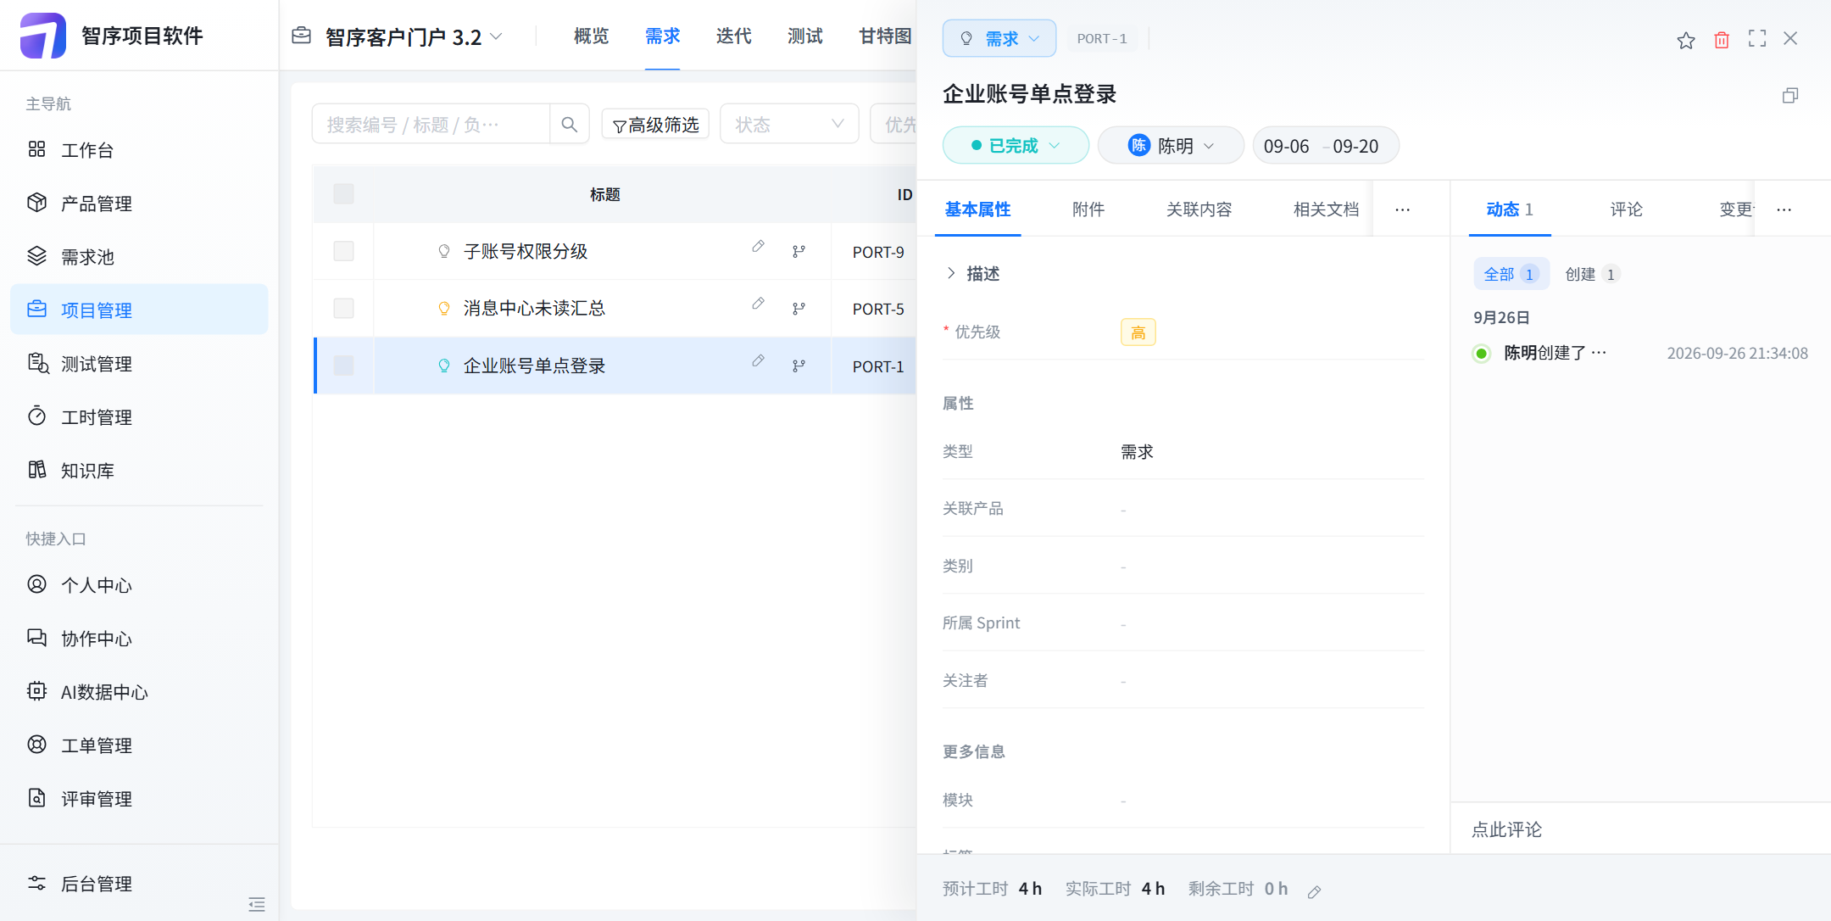Screen dimensions: 1831x921
Task: Open 知识库 in the sidebar
Action: [139, 471]
